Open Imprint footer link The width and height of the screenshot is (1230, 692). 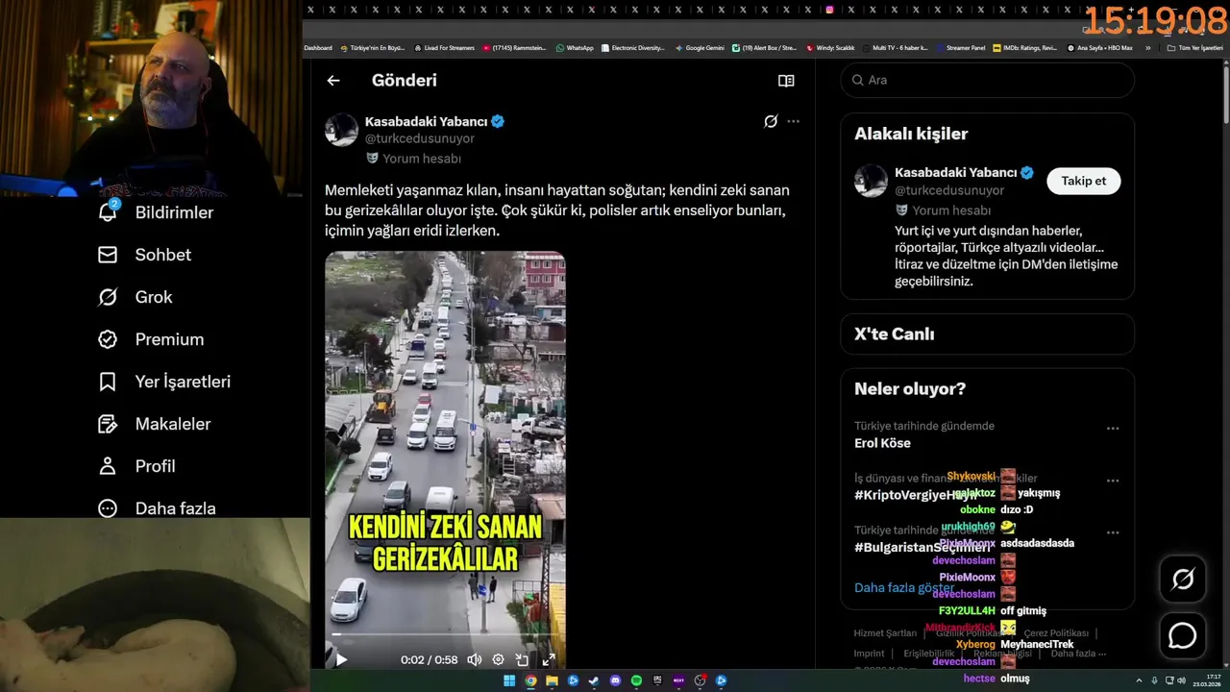click(x=869, y=654)
